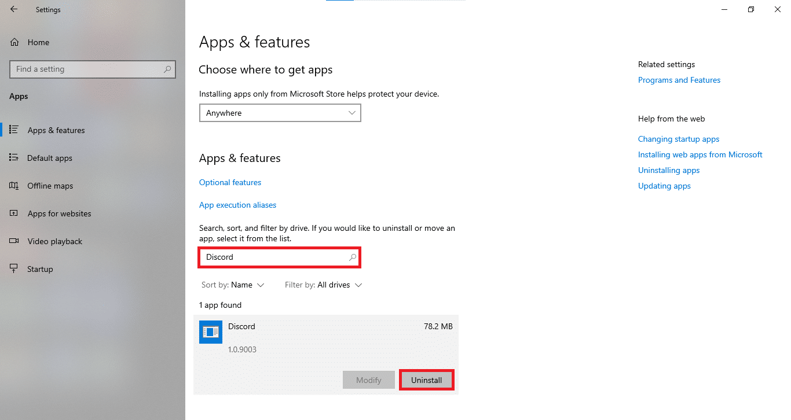The image size is (791, 420).
Task: Click the back arrow at top left
Action: pyautogui.click(x=13, y=9)
